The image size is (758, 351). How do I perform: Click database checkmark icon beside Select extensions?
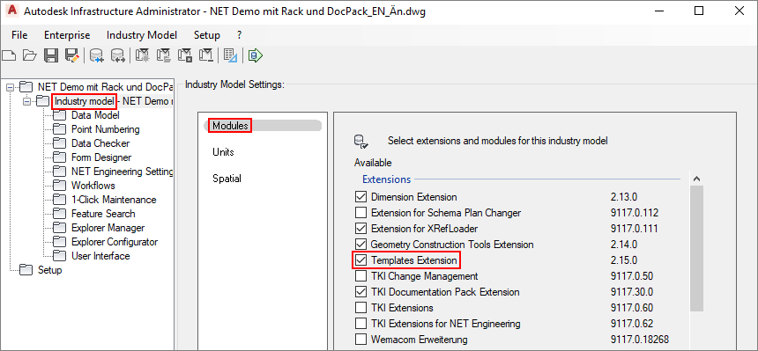[x=361, y=142]
